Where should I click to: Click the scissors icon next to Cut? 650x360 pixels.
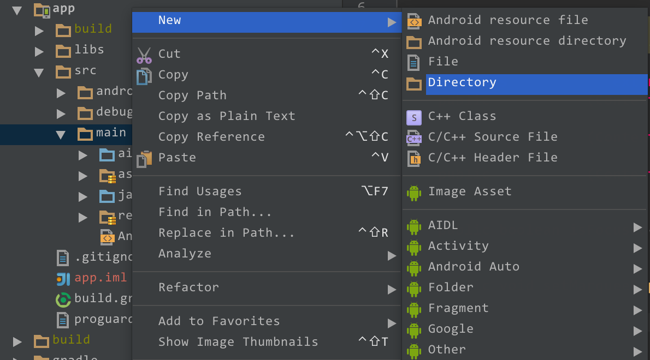pos(144,56)
